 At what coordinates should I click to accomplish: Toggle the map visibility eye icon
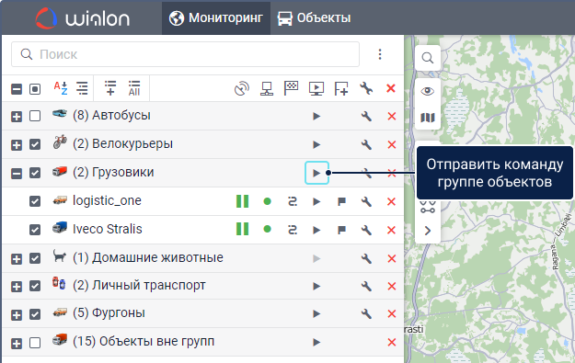[x=428, y=91]
